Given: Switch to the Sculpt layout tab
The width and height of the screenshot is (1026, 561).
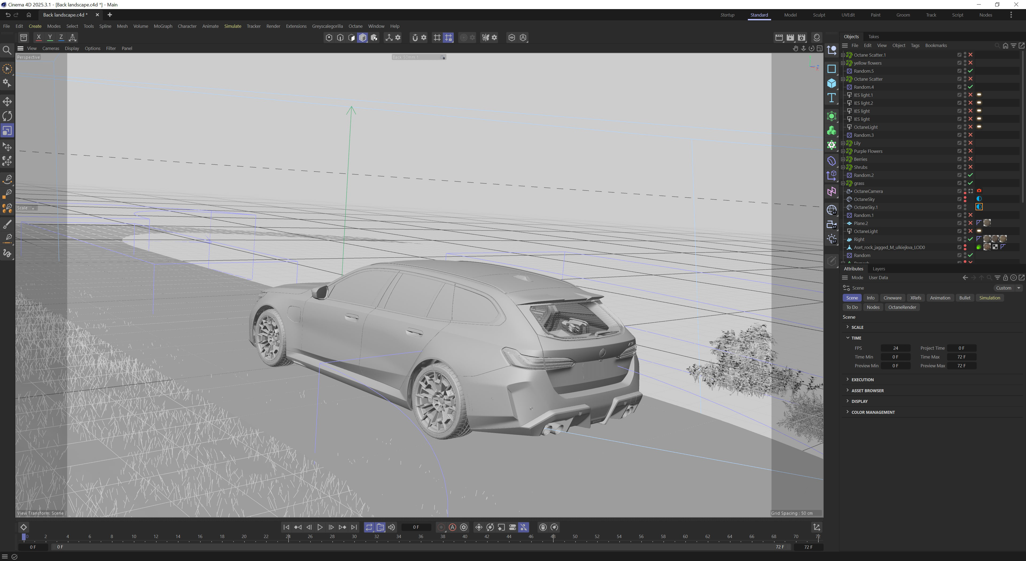Looking at the screenshot, I should [819, 15].
